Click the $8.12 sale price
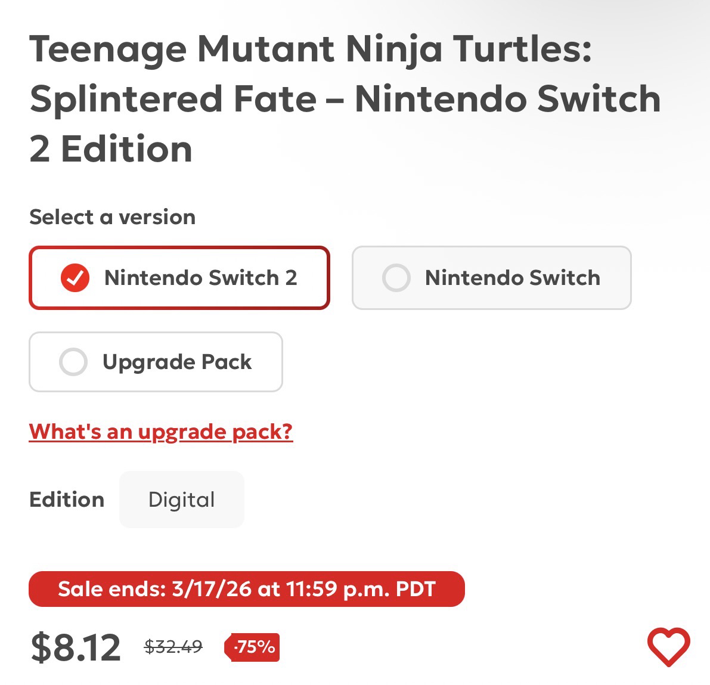This screenshot has height=685, width=710. click(76, 647)
